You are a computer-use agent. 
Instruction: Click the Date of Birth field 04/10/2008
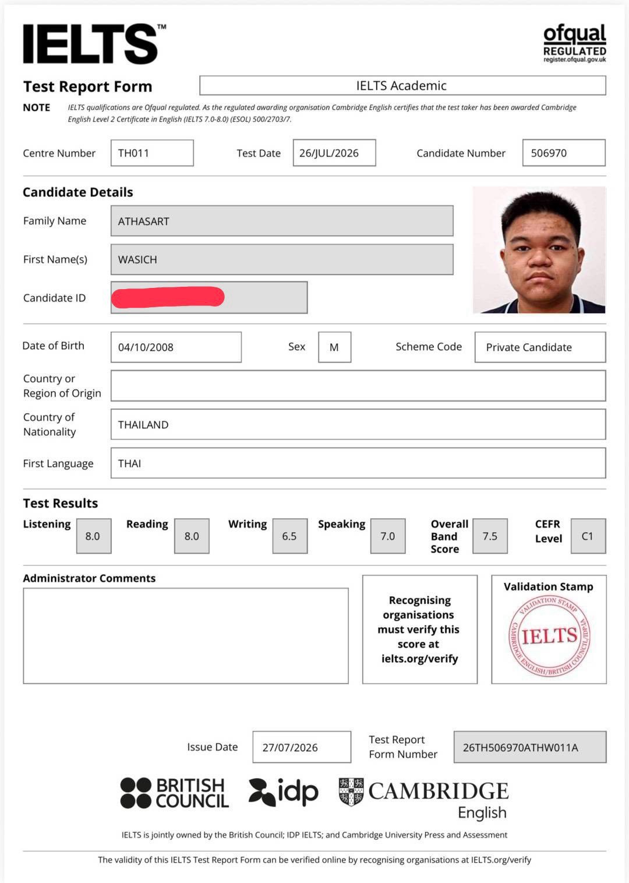(176, 347)
